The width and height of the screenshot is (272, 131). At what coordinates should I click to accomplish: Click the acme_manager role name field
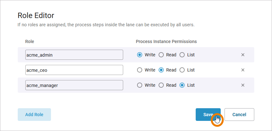coord(74,85)
